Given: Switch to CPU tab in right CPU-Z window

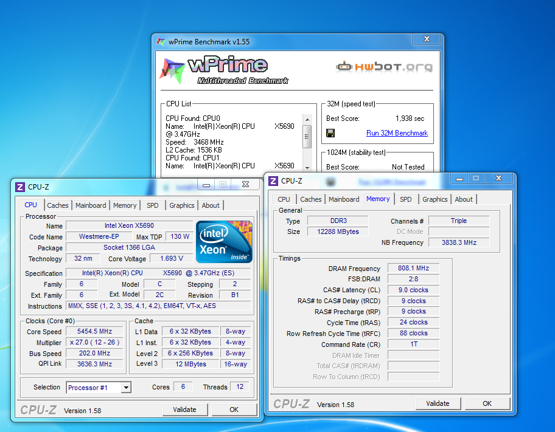Looking at the screenshot, I should coord(284,199).
